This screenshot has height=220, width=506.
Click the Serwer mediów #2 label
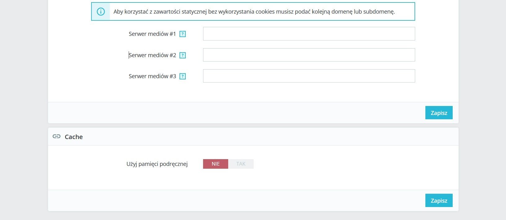(x=152, y=55)
